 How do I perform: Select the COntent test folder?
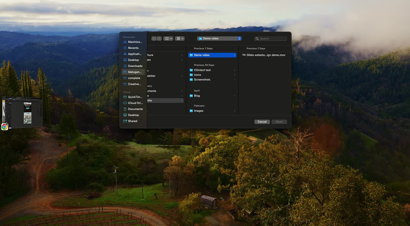(202, 70)
